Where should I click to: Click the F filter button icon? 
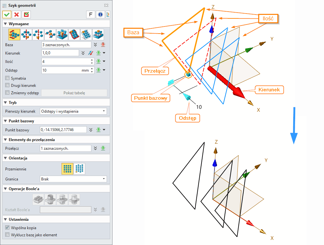tap(90, 15)
